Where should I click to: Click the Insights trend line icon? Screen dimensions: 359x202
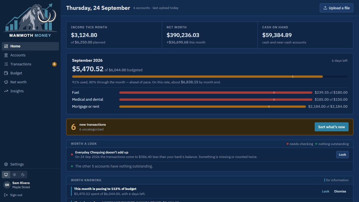[x=6, y=91]
